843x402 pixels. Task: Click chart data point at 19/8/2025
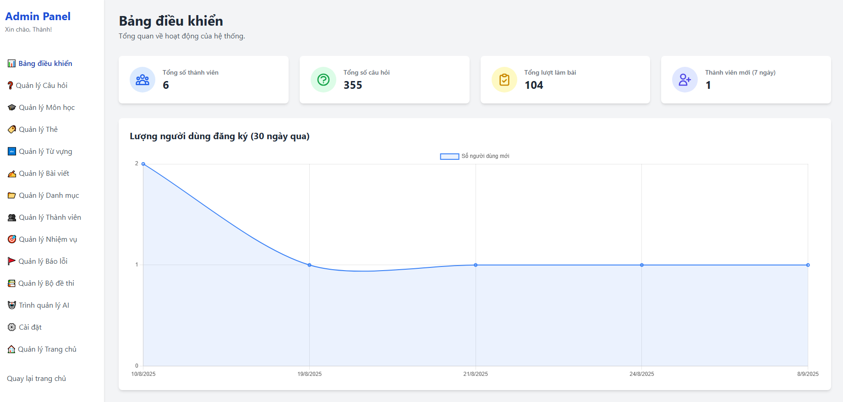(x=309, y=265)
